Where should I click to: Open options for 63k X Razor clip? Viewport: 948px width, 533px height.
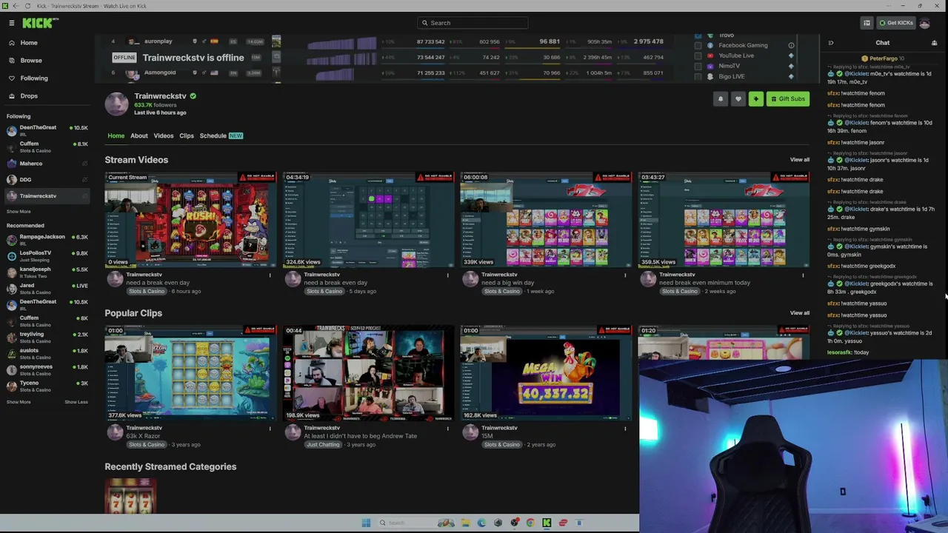coord(270,429)
